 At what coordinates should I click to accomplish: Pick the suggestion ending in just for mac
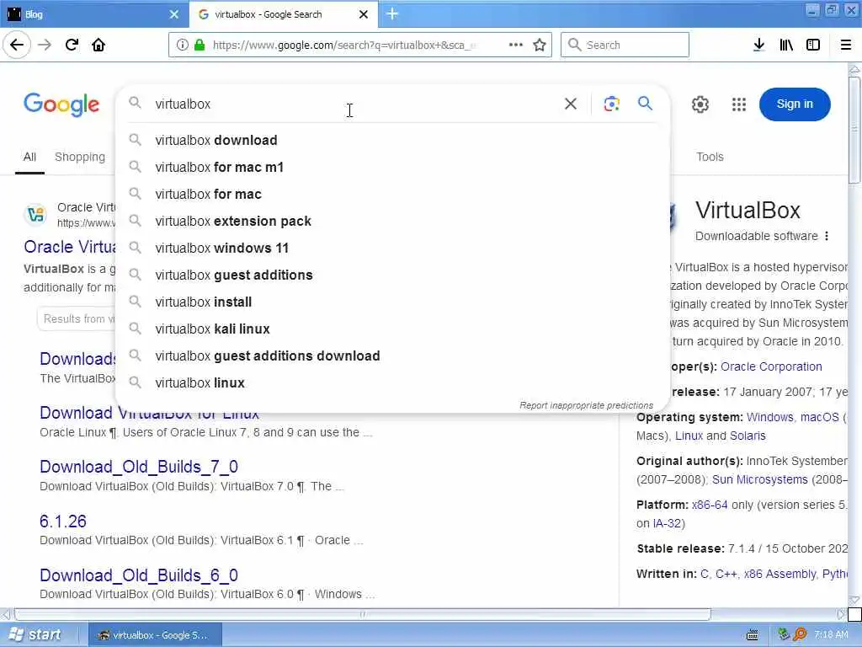pyautogui.click(x=392, y=195)
